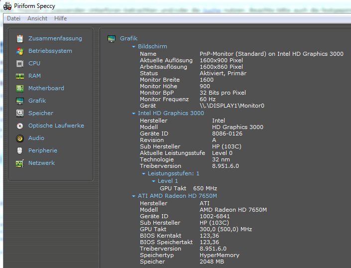
Task: Click the Monitor Höhe 900 value
Action: pos(205,86)
